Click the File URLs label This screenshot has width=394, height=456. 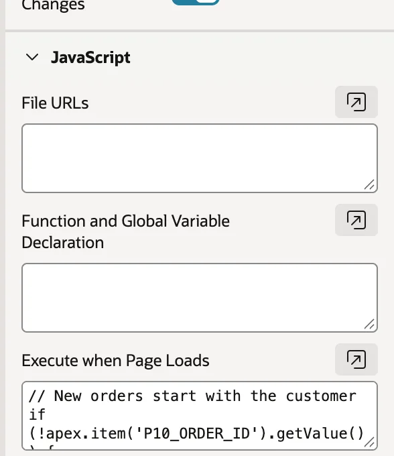point(55,103)
